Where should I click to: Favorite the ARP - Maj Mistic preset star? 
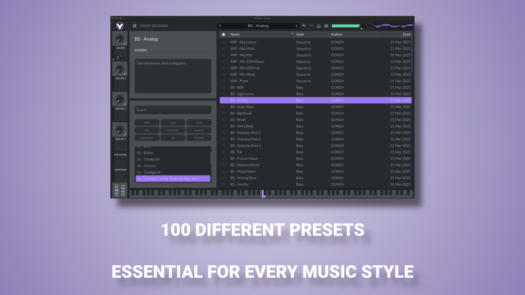pyautogui.click(x=224, y=49)
